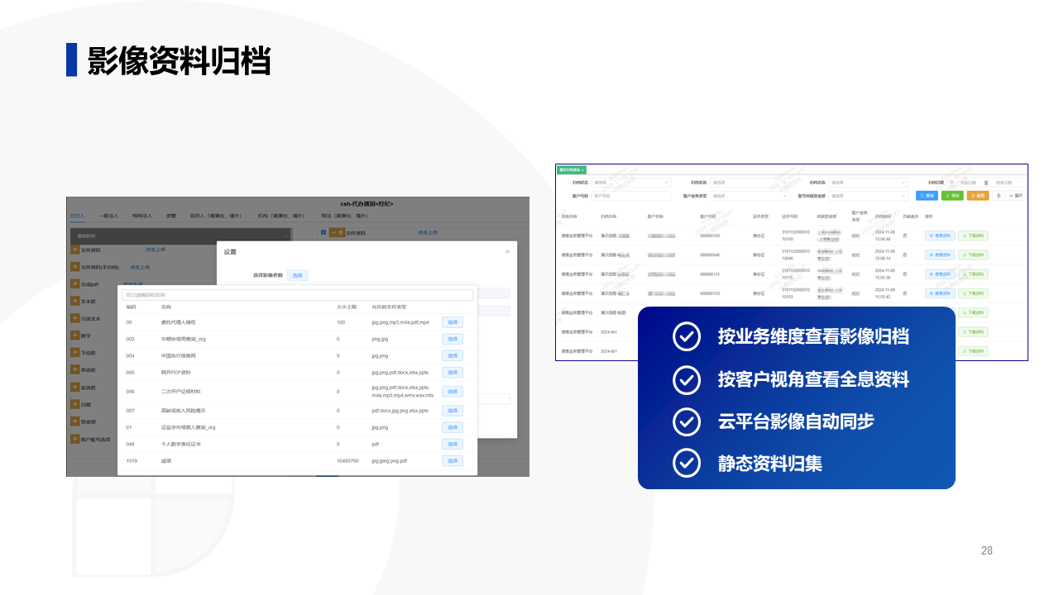Select row 003 中期协信用查询_org
The image size is (1059, 595).
coord(452,339)
